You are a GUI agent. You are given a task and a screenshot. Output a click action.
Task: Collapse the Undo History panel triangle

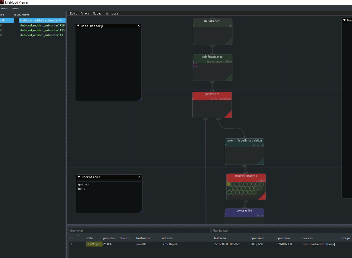coord(78,26)
